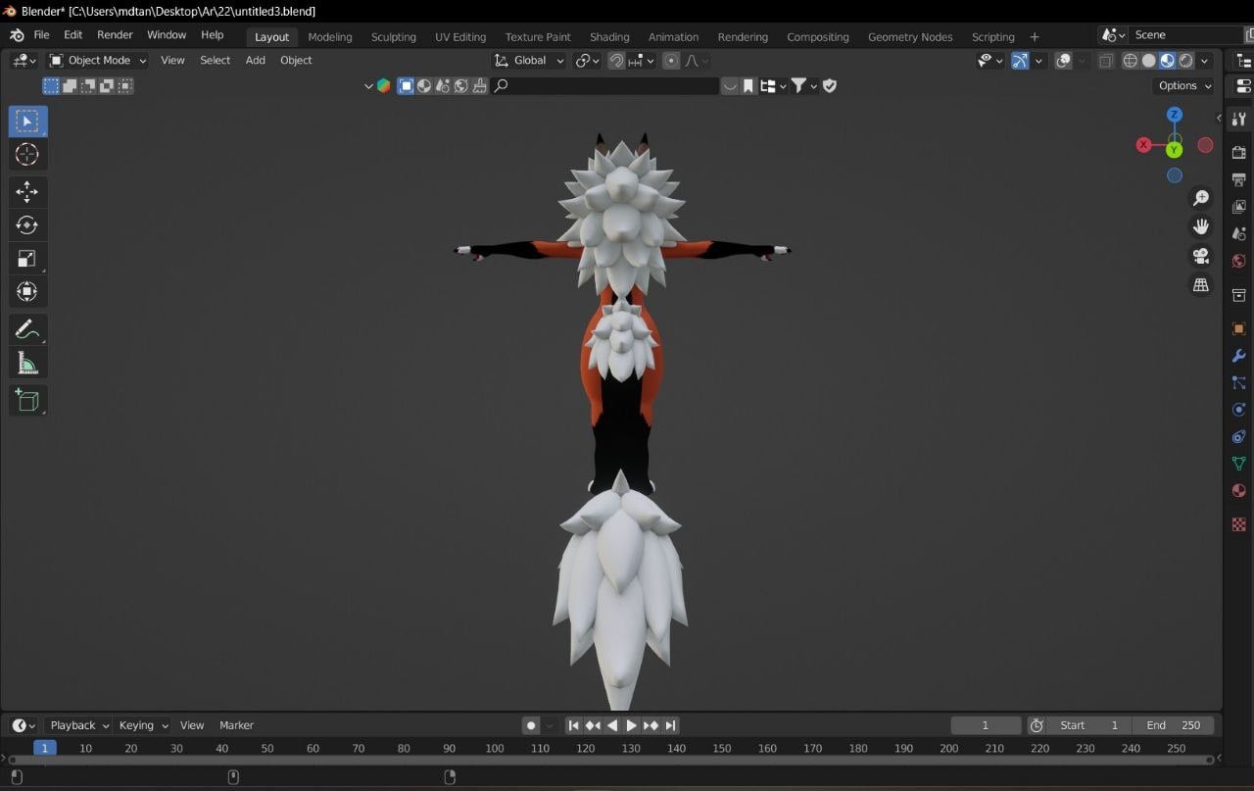Open the Object Data properties tab (green triangle)
The image size is (1254, 791).
point(1239,464)
